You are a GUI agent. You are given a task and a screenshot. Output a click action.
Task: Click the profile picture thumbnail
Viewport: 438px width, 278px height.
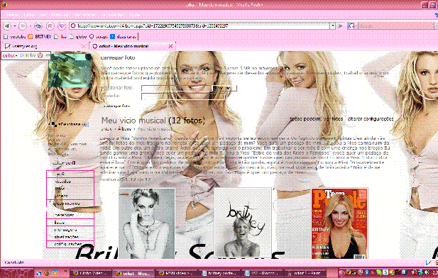(70, 70)
